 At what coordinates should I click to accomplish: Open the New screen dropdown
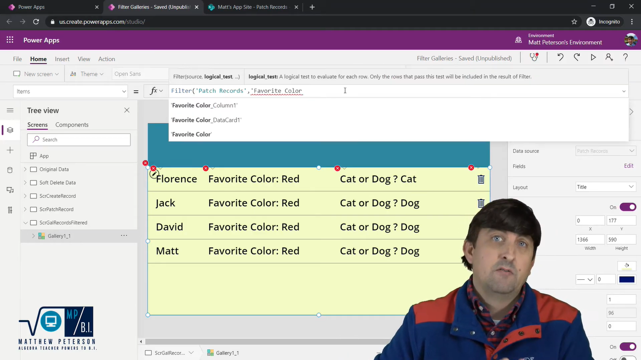pos(36,74)
